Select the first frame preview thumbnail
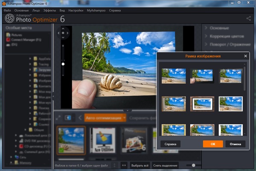This screenshot has width=256, height=171. click(x=173, y=75)
